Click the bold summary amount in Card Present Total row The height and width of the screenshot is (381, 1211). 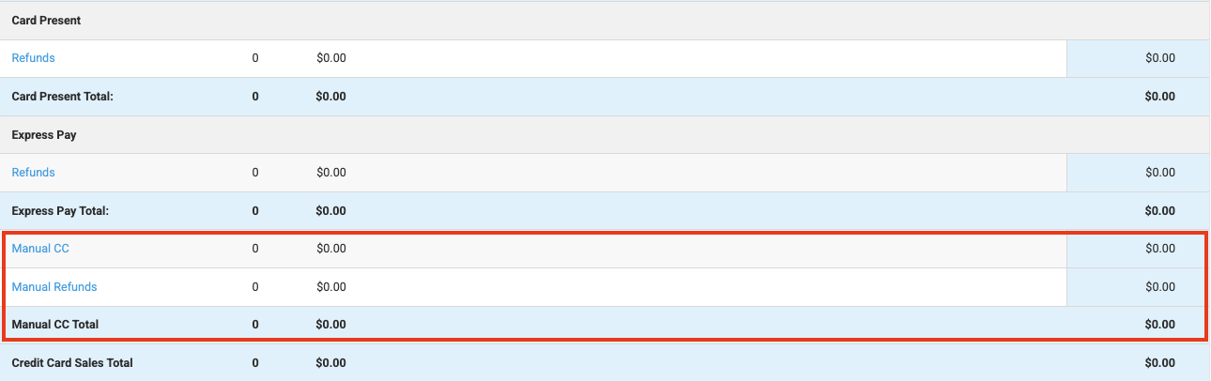click(1160, 97)
